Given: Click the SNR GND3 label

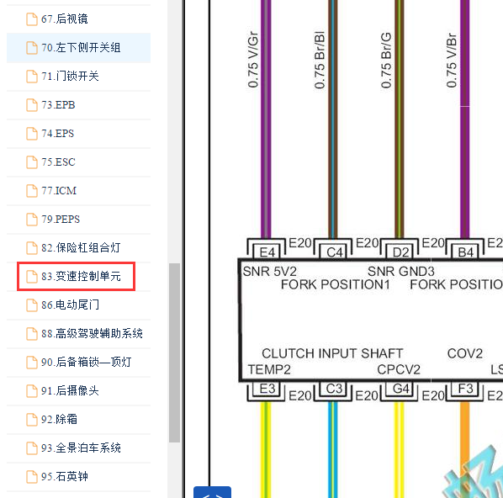Looking at the screenshot, I should (401, 272).
